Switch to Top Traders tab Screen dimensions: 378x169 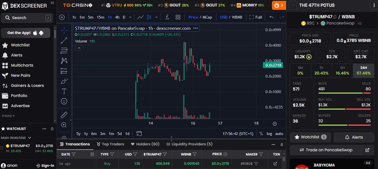click(x=110, y=144)
